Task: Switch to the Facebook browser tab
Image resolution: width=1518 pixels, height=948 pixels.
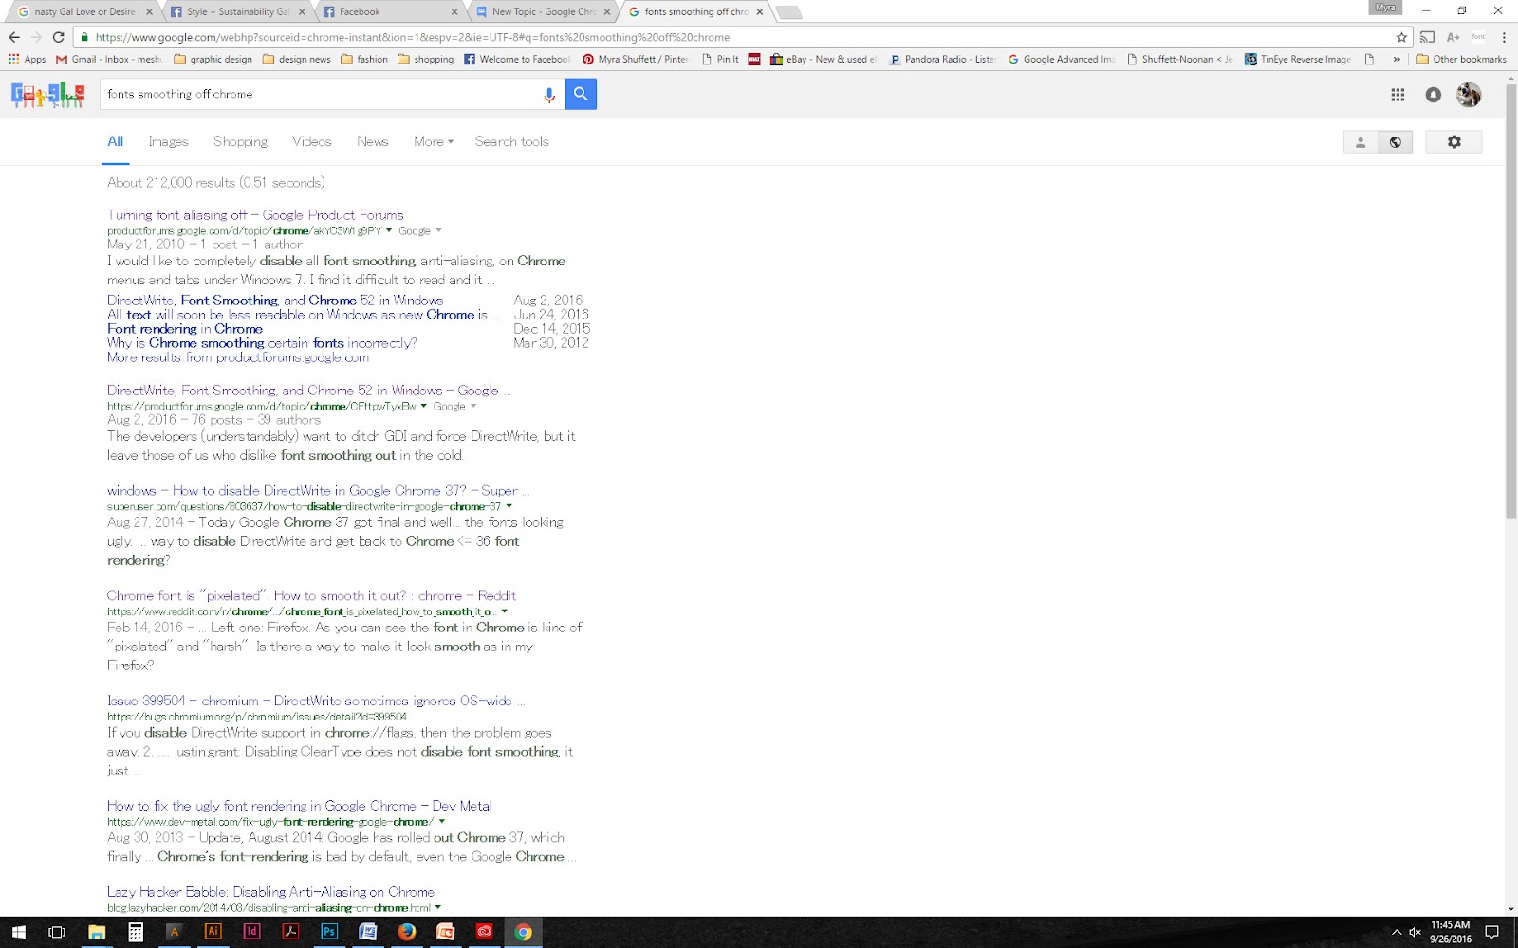Action: click(390, 11)
